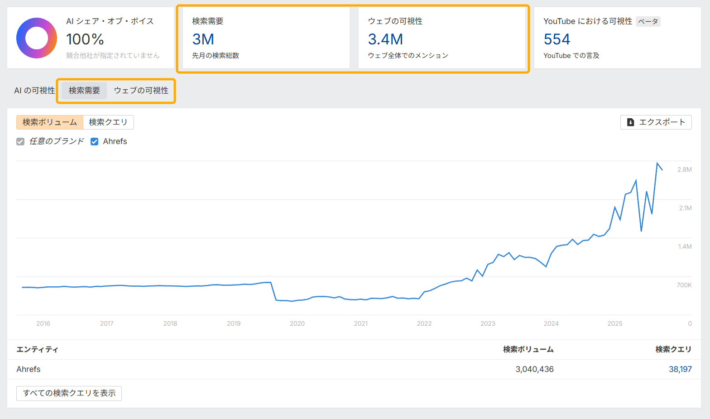Screen dimensions: 710x419
Task: Open the 38,197 search queries link
Action: pos(680,369)
